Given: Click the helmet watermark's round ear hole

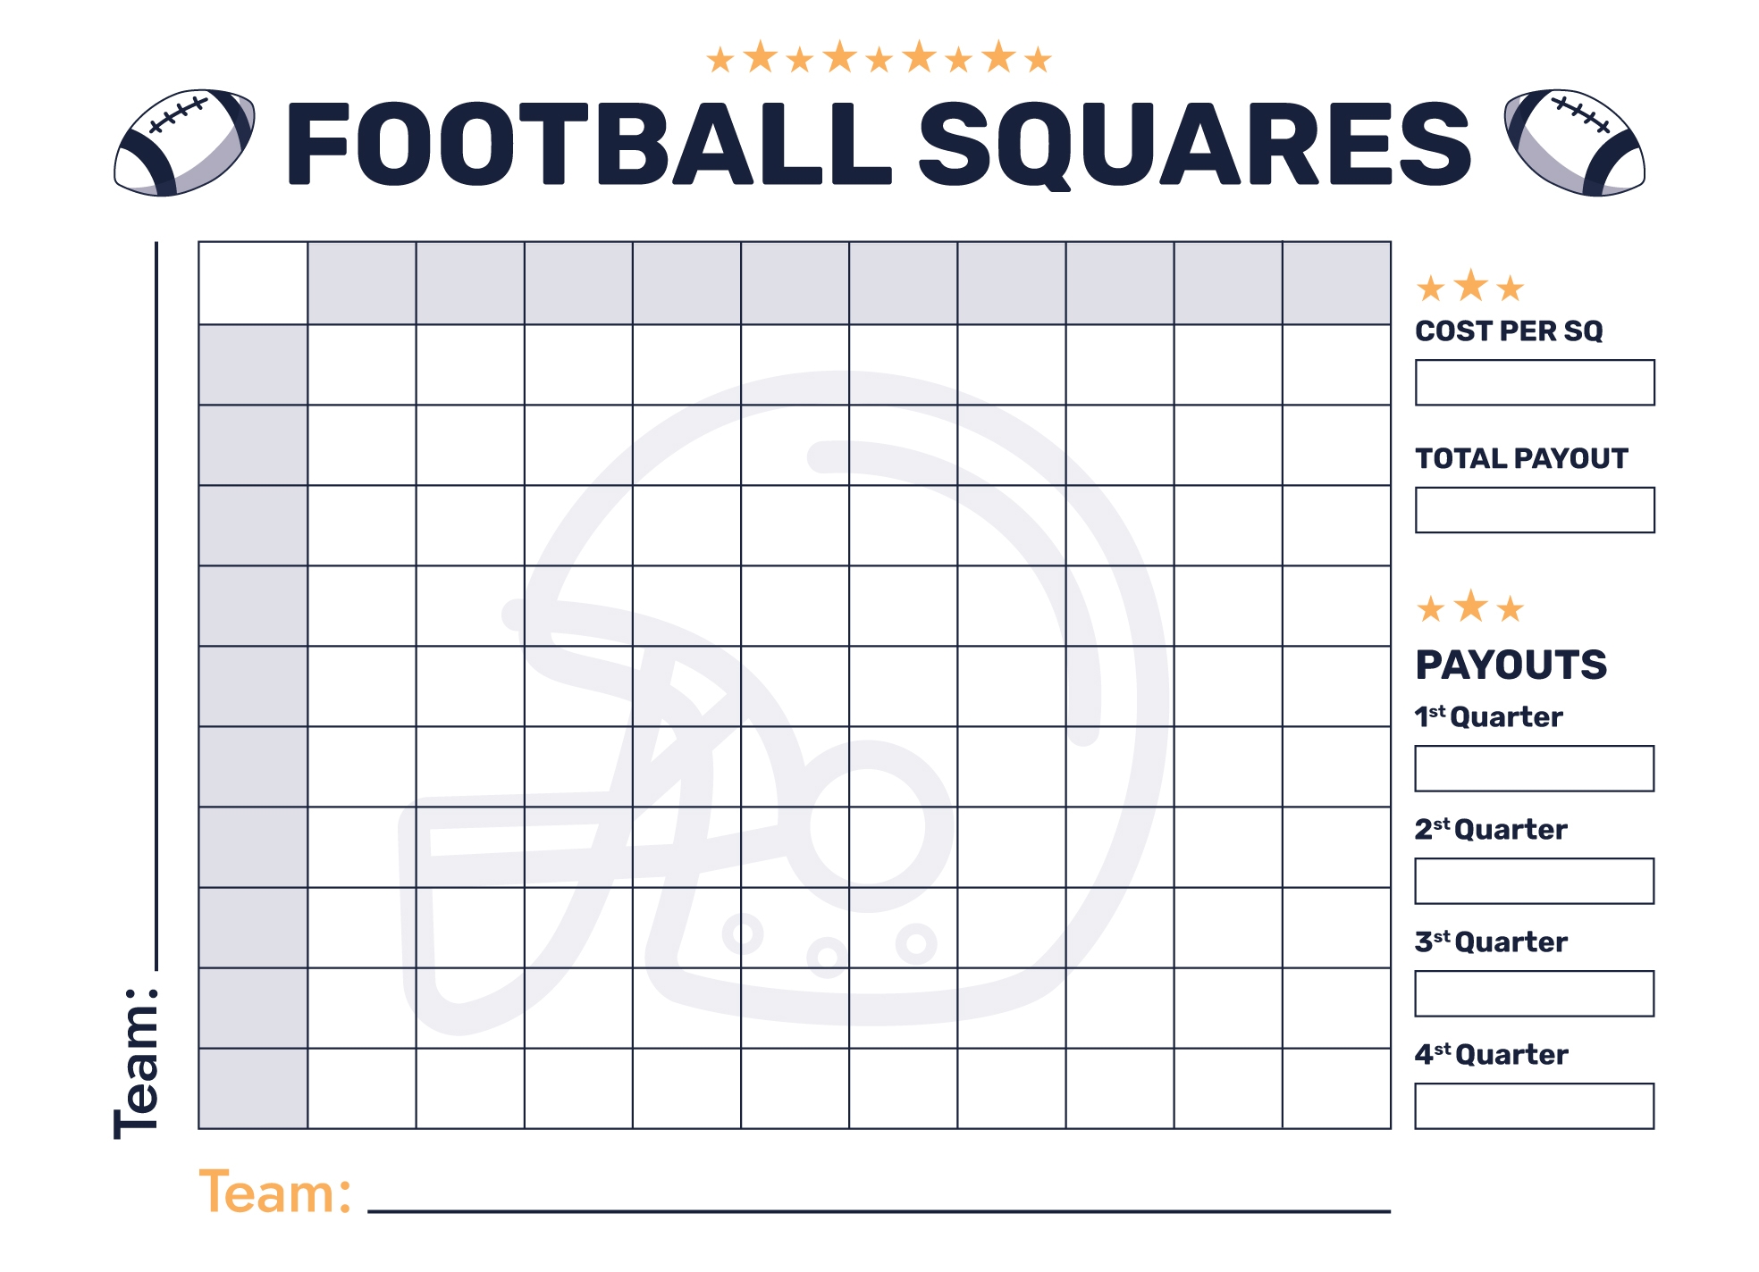Looking at the screenshot, I should tap(867, 826).
